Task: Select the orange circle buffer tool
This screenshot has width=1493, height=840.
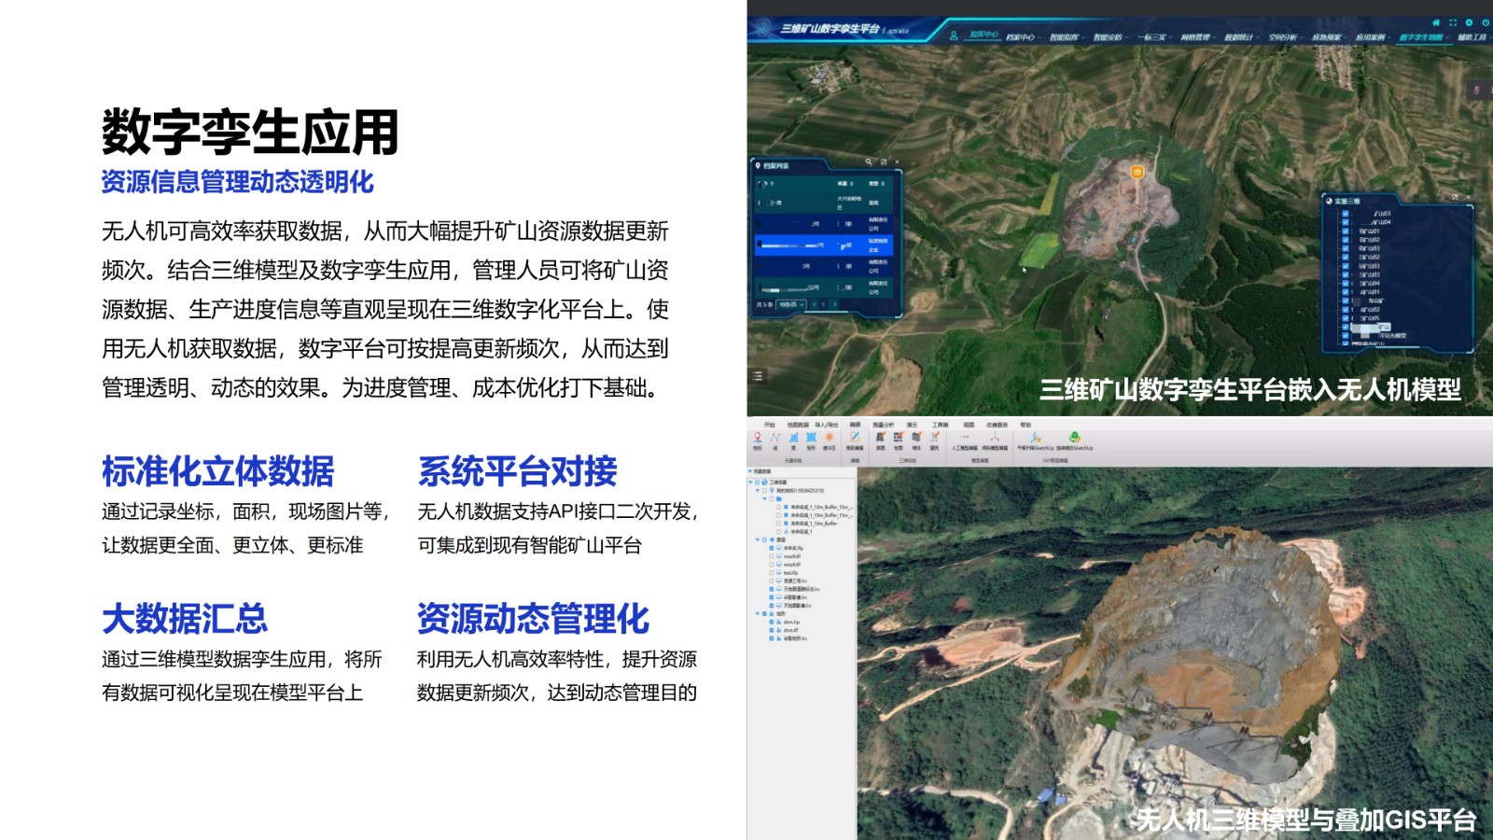Action: point(829,437)
